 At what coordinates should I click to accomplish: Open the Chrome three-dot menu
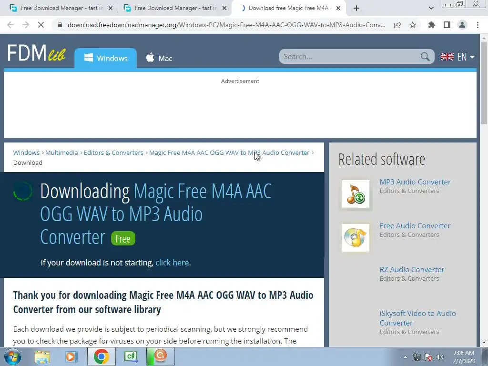tap(478, 25)
